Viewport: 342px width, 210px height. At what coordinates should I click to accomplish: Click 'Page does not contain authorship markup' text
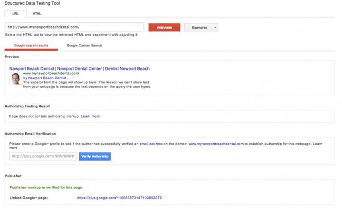(44, 116)
